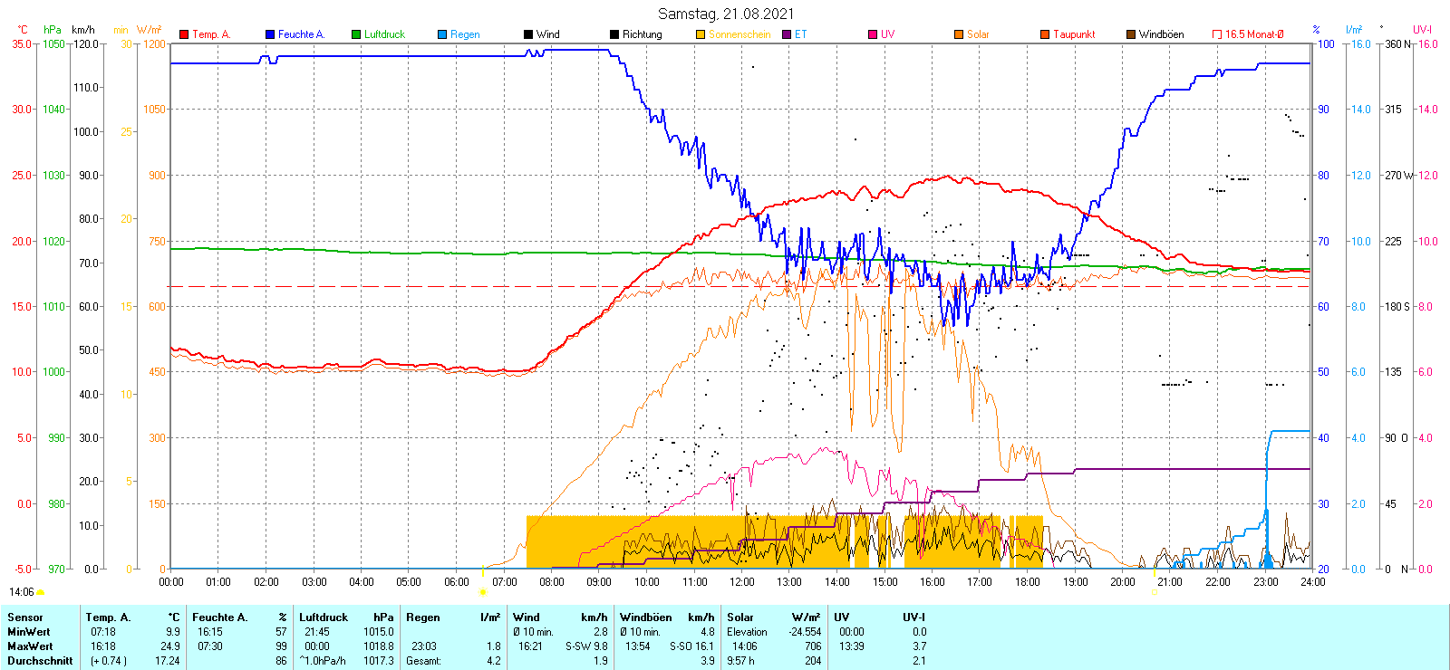
Task: Click the Regen legend square
Action: point(442,34)
